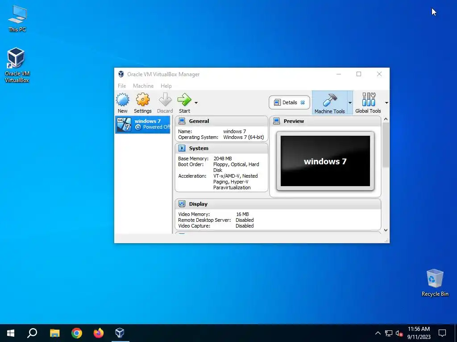Close the Details tool via its small x

(303, 102)
